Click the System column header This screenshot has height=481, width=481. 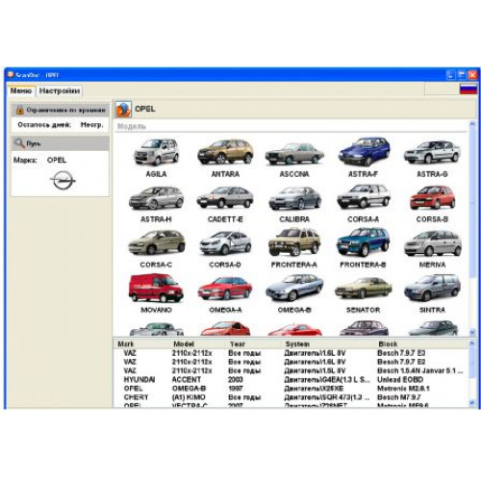297,344
